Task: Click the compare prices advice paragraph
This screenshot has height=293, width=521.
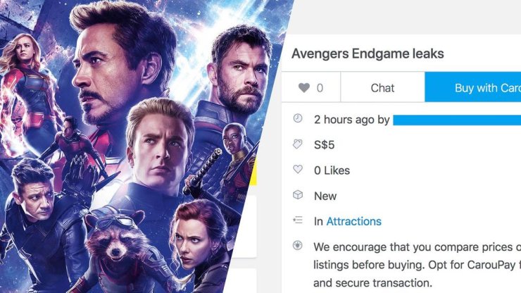Action: [x=417, y=265]
